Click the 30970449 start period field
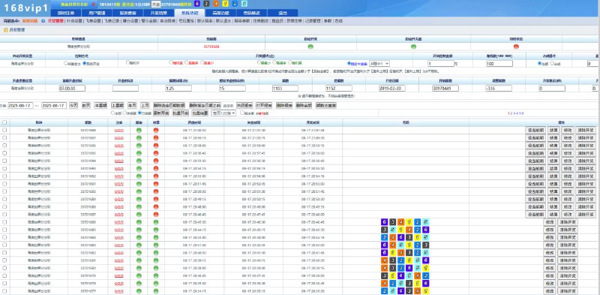The height and width of the screenshot is (295, 600). tap(445, 89)
